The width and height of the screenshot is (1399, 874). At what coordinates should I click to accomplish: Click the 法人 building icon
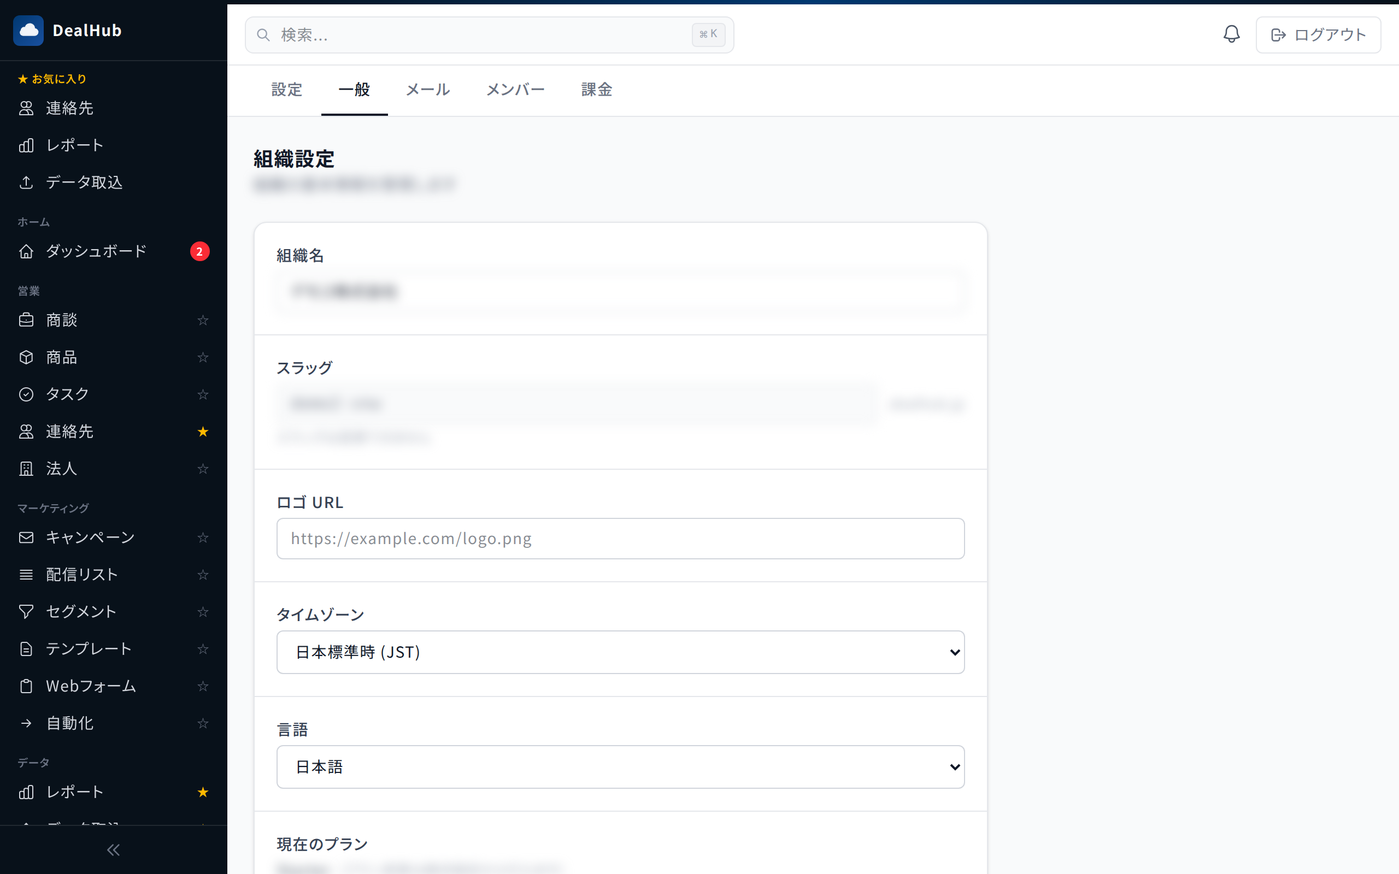26,469
